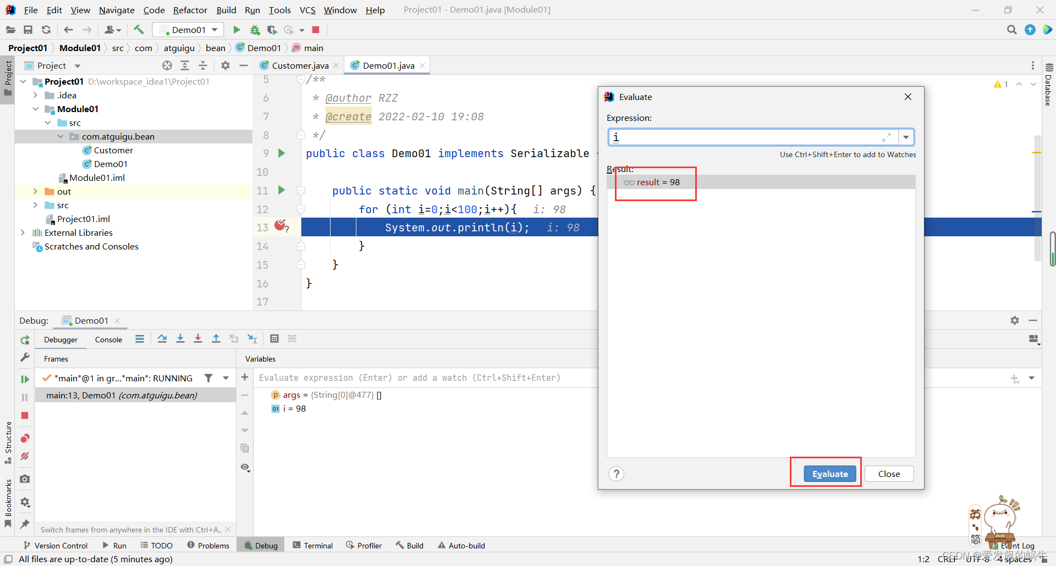Click the eye icon in Variables panel
This screenshot has width=1056, height=566.
(245, 467)
